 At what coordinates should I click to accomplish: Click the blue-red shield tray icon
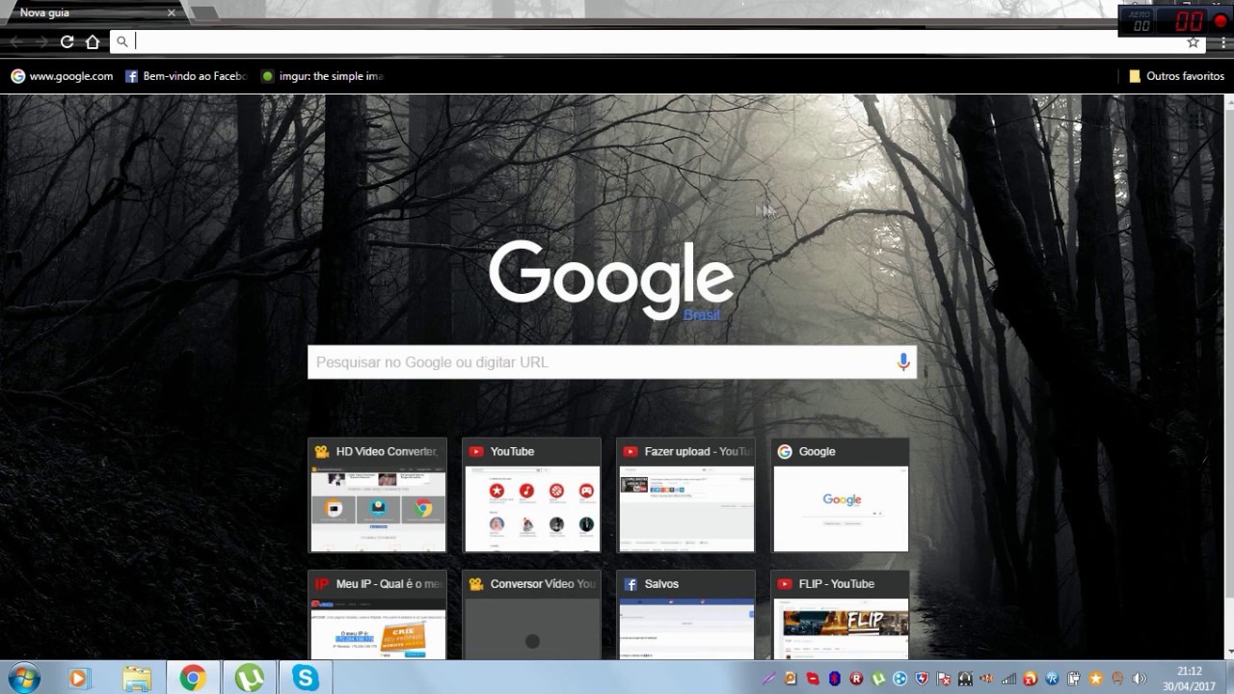point(922,679)
